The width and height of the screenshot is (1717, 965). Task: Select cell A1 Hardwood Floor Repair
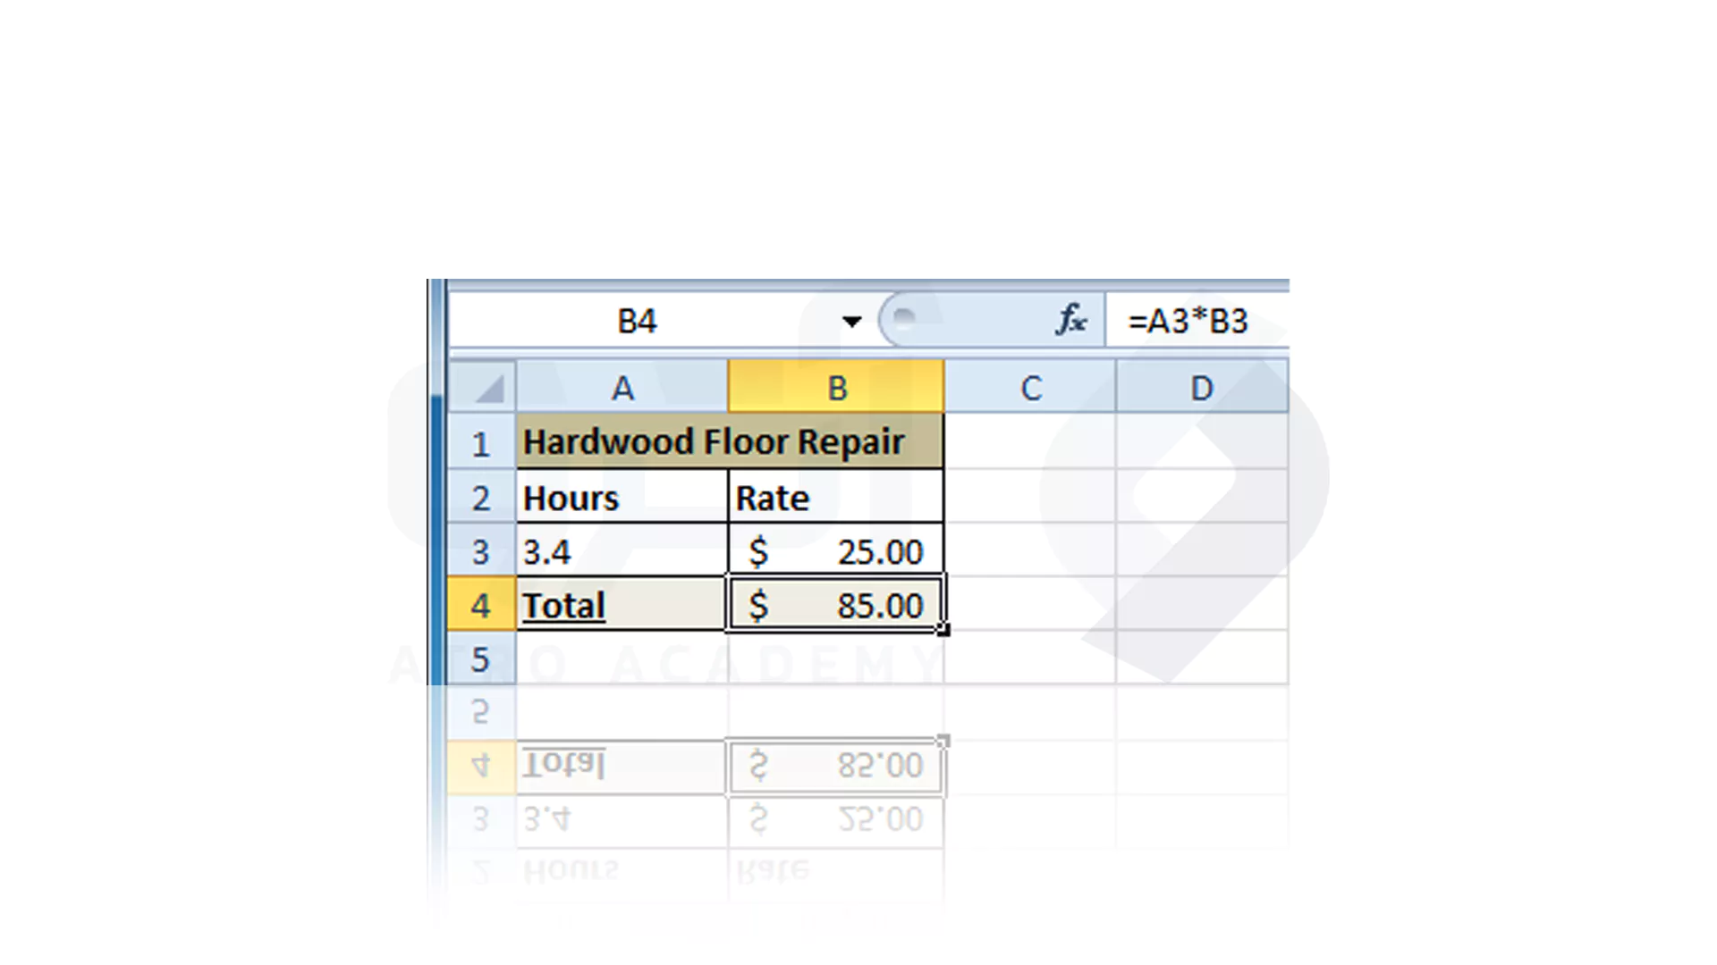point(622,442)
